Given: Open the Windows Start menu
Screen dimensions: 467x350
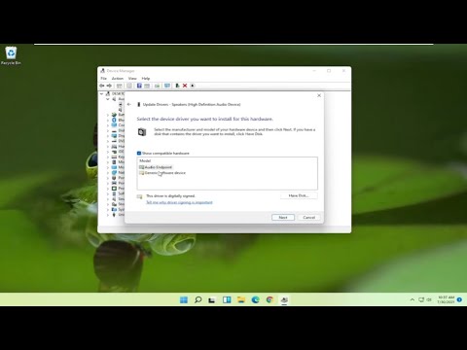Looking at the screenshot, I should [184, 299].
